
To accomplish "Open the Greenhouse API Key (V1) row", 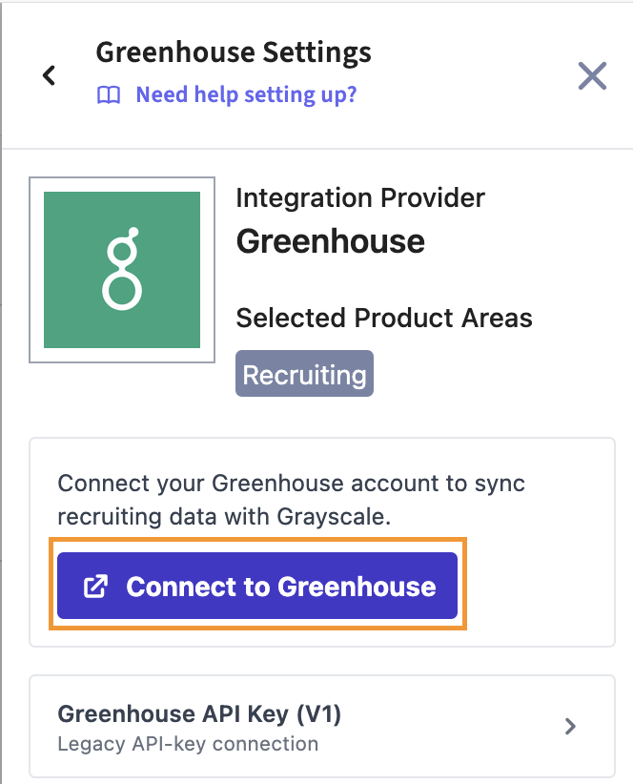I will click(x=322, y=727).
